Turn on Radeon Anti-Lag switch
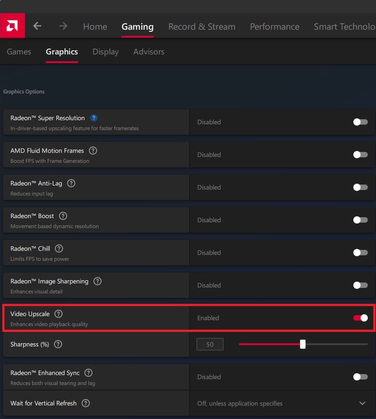This screenshot has height=419, width=376. pyautogui.click(x=360, y=187)
